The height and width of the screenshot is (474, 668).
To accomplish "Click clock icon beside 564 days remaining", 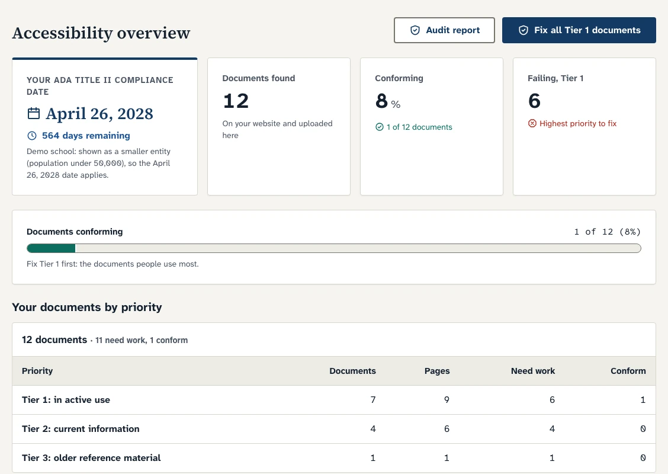I will tap(32, 136).
